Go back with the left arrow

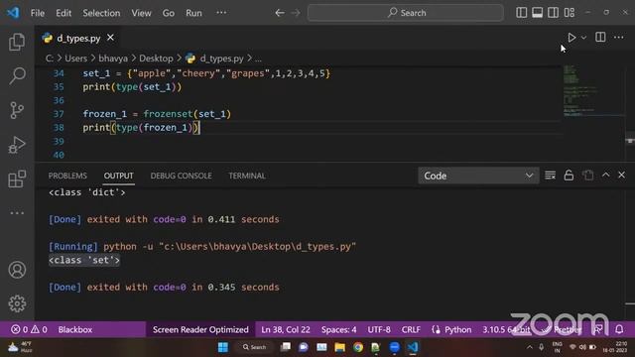[x=280, y=13]
